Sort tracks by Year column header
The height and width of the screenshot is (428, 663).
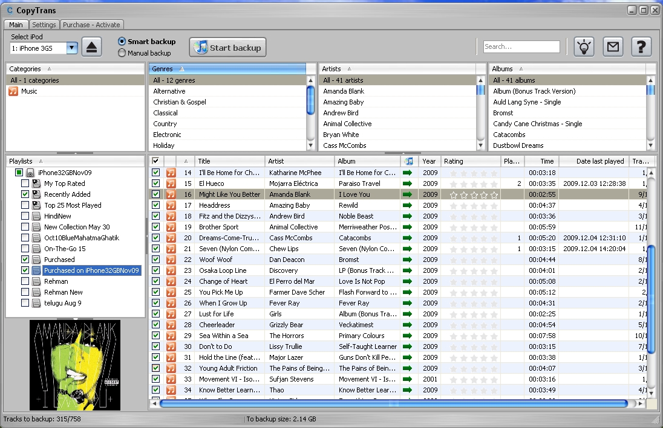(x=429, y=161)
